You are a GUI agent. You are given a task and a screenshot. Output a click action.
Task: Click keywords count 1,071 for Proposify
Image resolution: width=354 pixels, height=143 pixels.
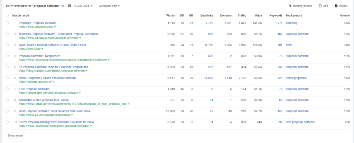[x=279, y=23]
